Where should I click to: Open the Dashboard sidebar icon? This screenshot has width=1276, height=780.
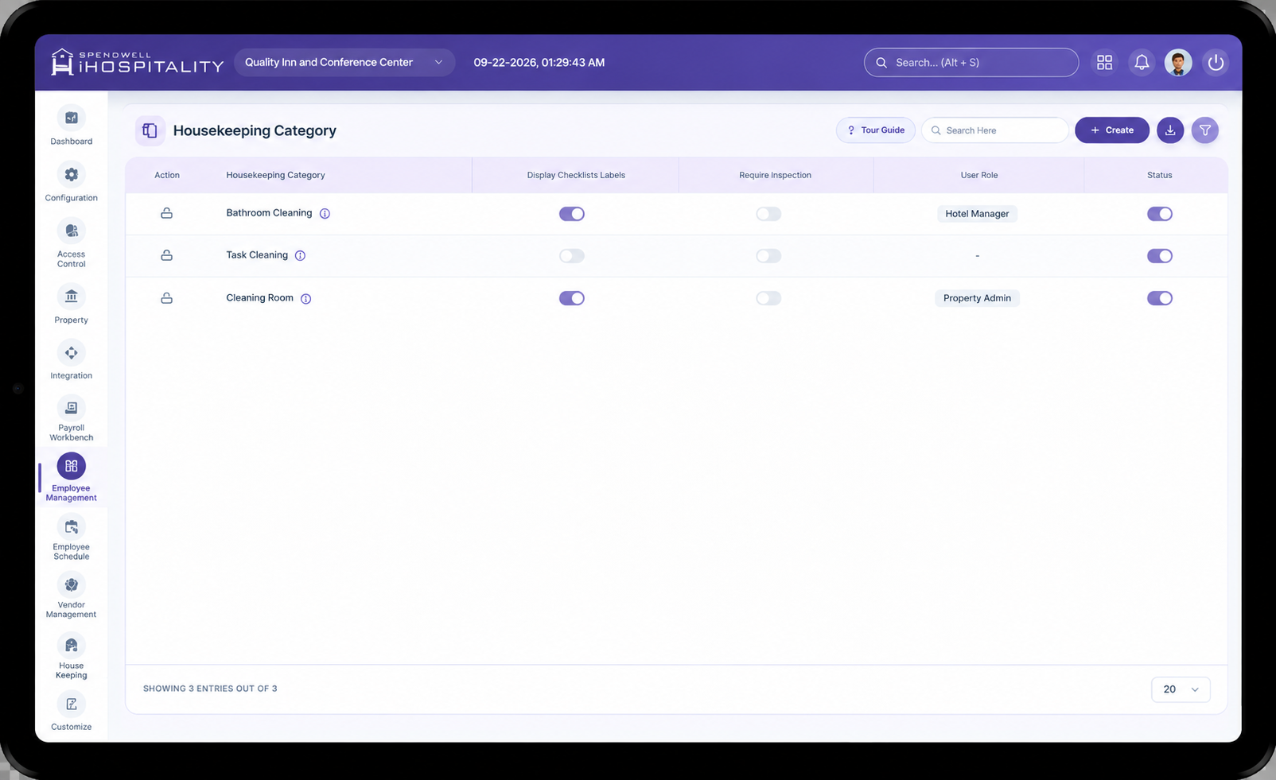tap(71, 118)
